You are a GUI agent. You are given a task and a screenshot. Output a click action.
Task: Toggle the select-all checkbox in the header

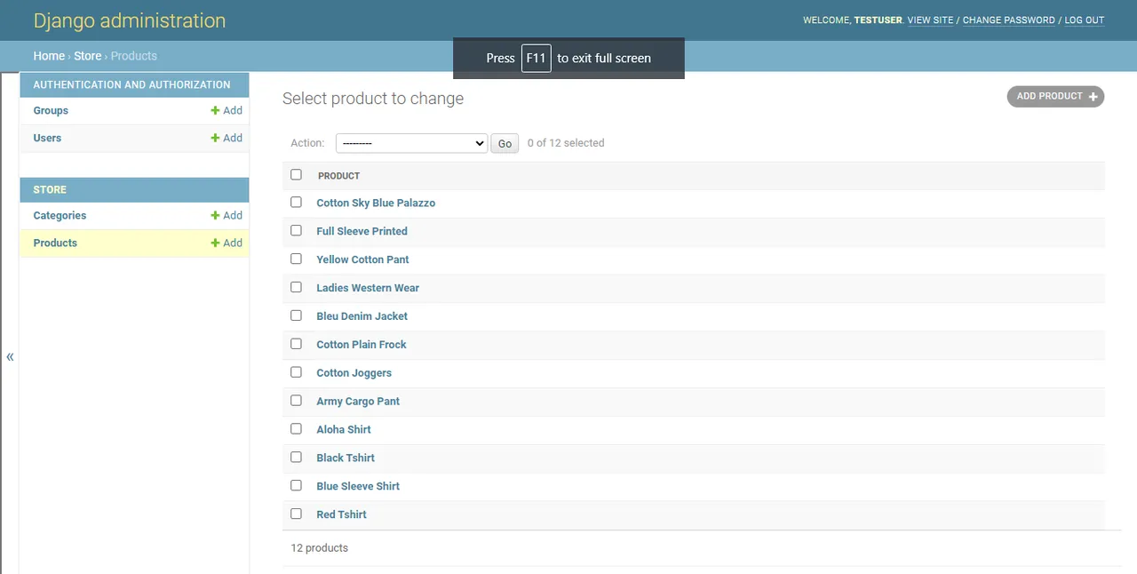pos(296,175)
